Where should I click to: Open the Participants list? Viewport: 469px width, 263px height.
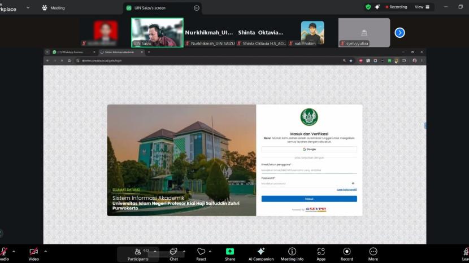point(138,252)
